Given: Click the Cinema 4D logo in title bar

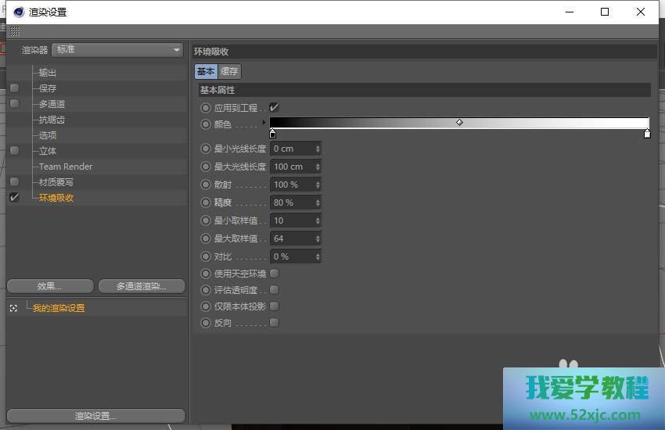Looking at the screenshot, I should [x=19, y=12].
